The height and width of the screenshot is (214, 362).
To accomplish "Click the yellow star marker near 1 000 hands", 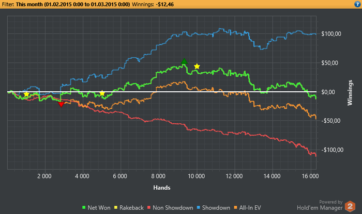I will (26, 94).
